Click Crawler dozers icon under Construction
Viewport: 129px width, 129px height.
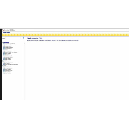tap(4, 46)
